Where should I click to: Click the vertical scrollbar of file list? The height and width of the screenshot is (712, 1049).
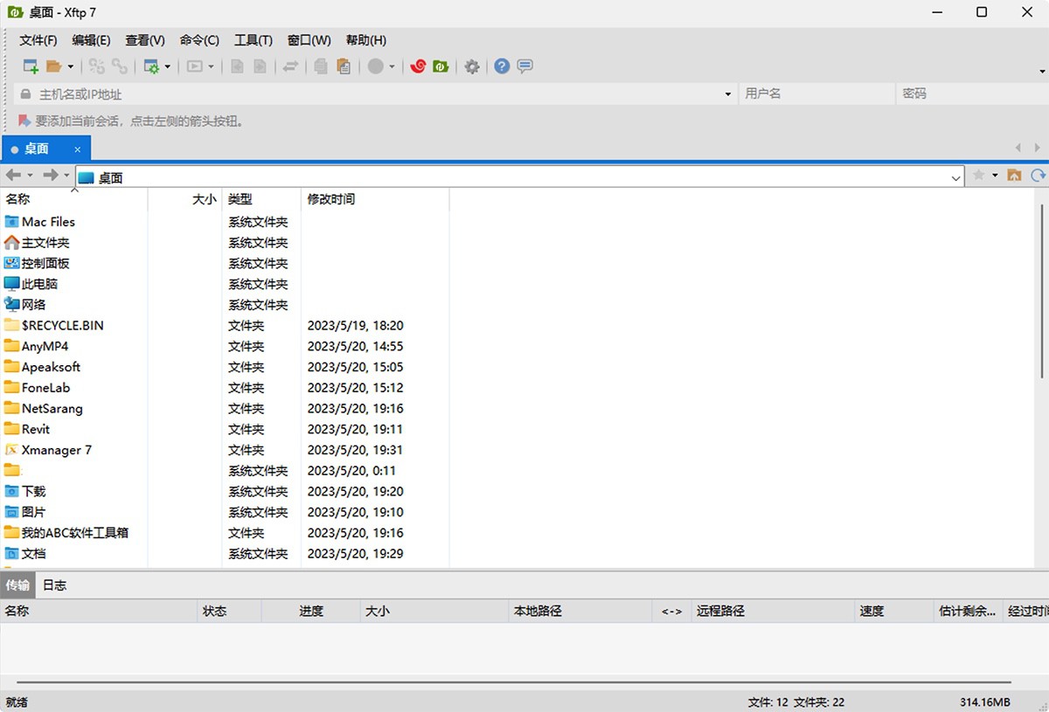pyautogui.click(x=1041, y=288)
